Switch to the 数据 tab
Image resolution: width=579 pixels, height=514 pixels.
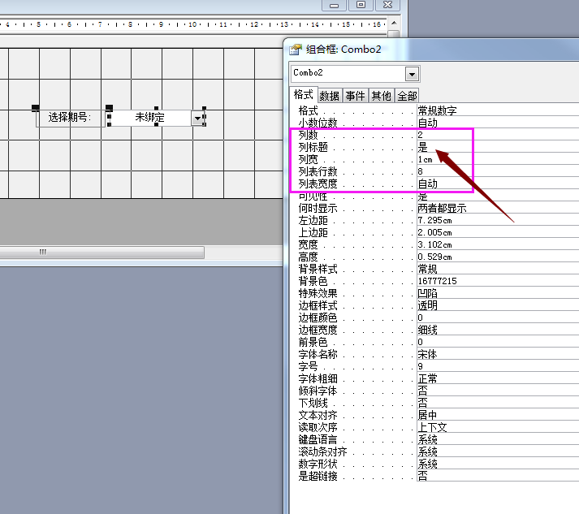[x=330, y=96]
